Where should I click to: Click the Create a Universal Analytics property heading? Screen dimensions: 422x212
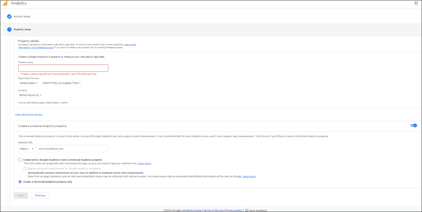(x=43, y=126)
